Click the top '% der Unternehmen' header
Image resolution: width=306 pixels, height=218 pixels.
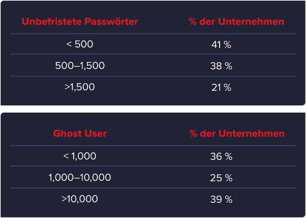click(x=237, y=22)
